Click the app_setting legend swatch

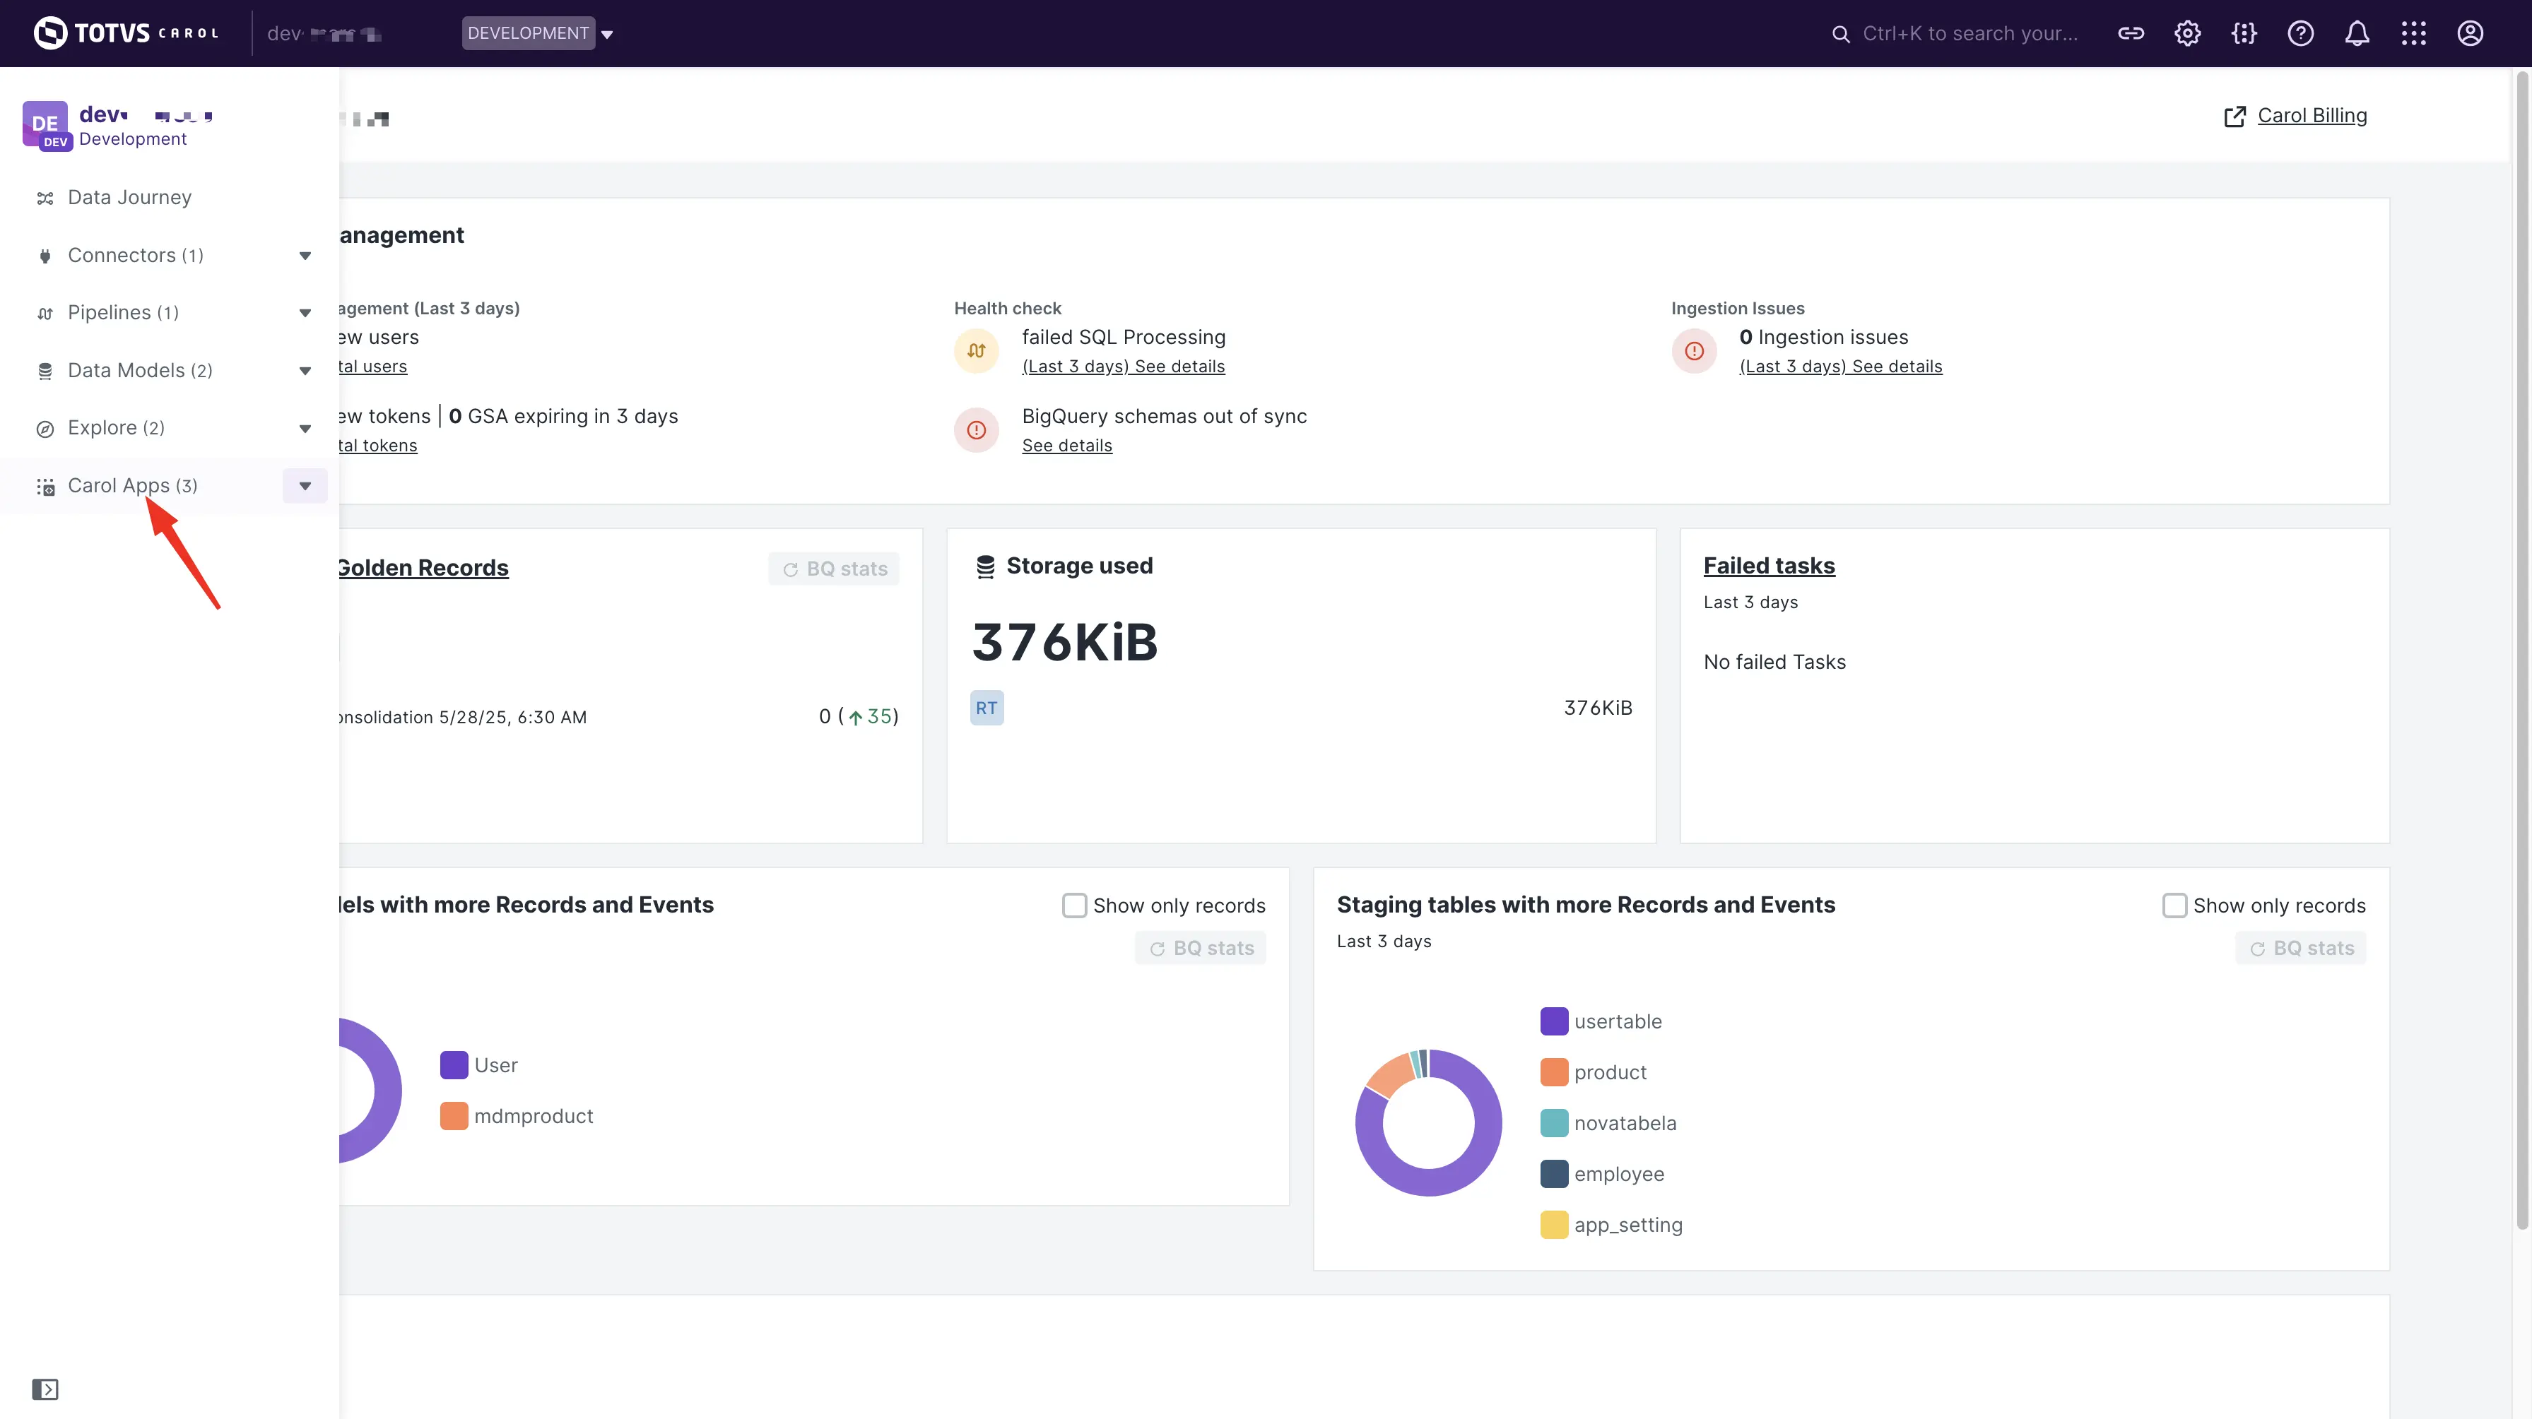pyautogui.click(x=1553, y=1225)
